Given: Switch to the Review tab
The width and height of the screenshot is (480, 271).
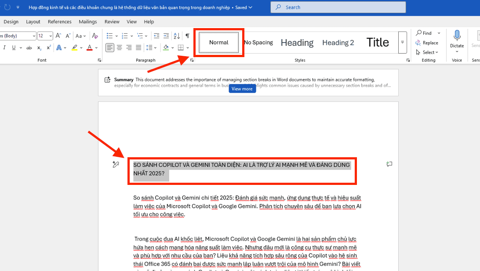Looking at the screenshot, I should click(x=112, y=22).
